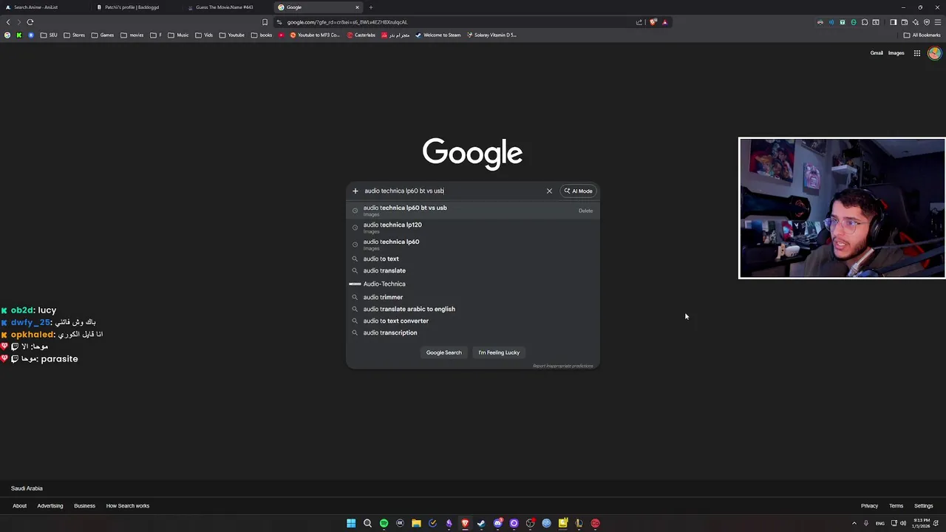Viewport: 946px width, 532px height.
Task: Open How Search works link
Action: pyautogui.click(x=128, y=506)
